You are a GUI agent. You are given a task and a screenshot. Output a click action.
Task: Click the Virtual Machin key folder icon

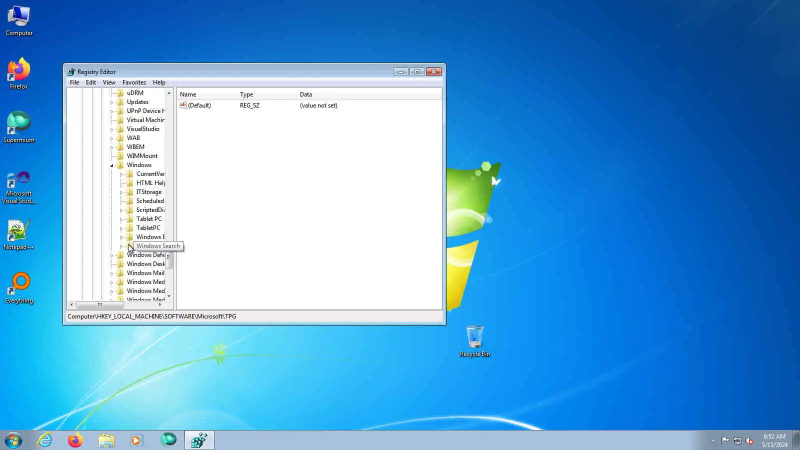[x=120, y=120]
